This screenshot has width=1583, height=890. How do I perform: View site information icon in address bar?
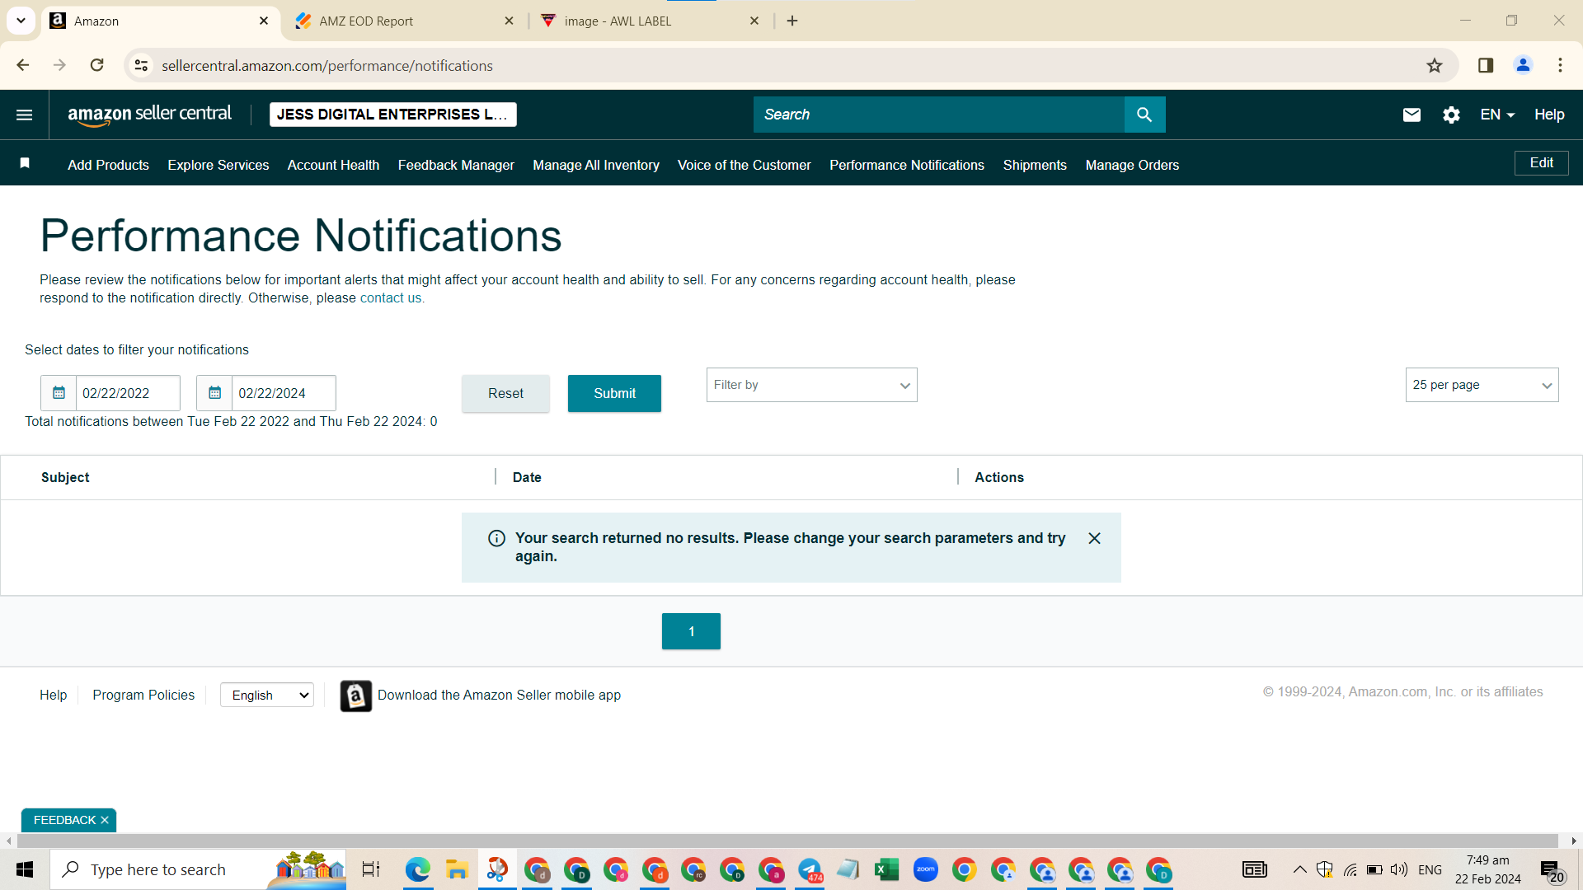142,65
